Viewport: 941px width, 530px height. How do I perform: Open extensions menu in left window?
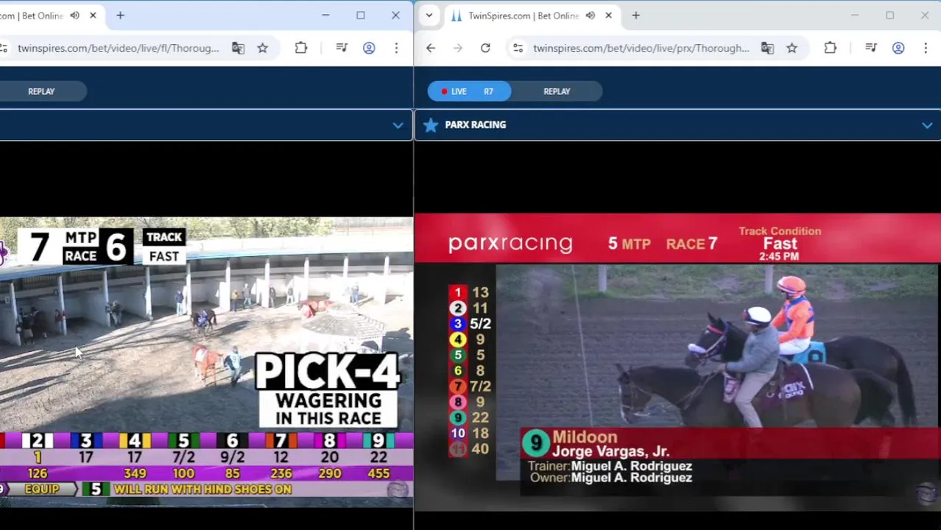[301, 48]
